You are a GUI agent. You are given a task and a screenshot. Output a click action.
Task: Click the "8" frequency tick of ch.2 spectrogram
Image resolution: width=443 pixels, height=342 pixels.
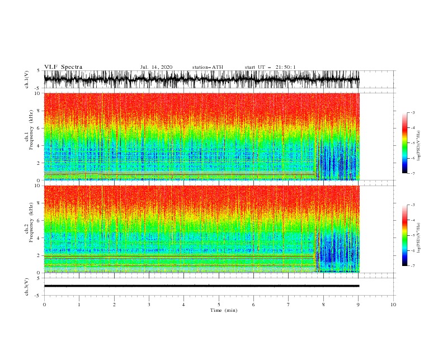coord(39,203)
